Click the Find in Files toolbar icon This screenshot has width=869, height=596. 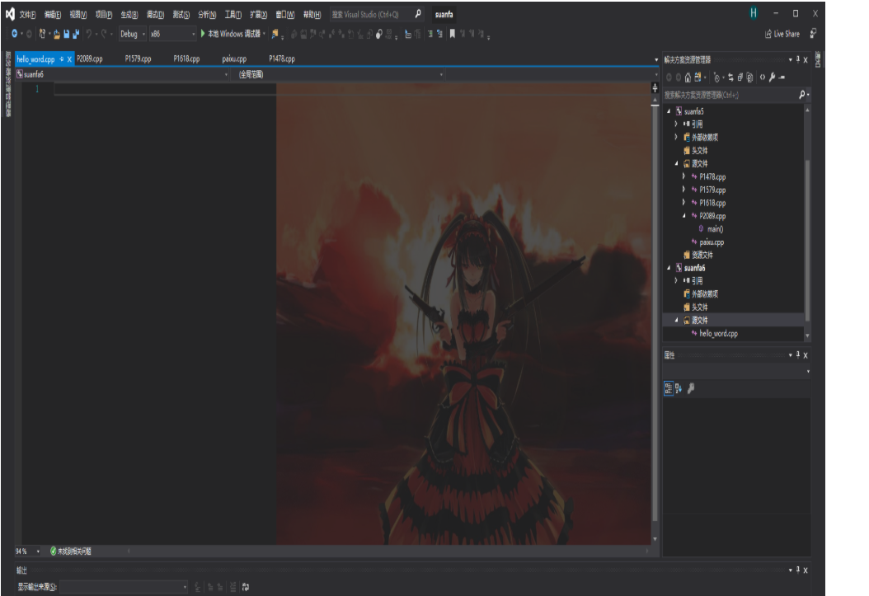[275, 35]
